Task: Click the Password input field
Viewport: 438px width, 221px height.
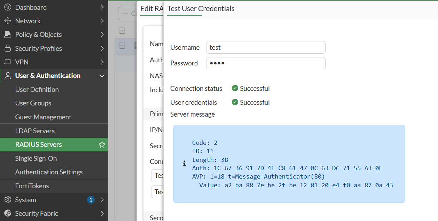Action: pos(266,63)
